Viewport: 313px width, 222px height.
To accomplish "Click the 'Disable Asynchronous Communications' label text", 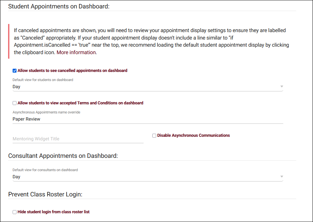I will (x=193, y=135).
